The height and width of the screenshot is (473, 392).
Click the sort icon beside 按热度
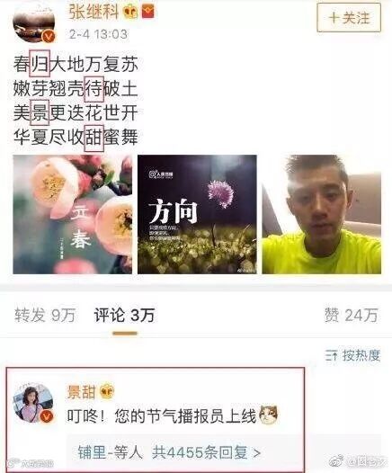332,356
